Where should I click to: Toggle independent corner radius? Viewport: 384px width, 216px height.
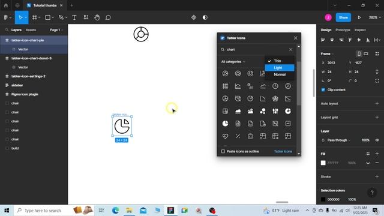377,81
